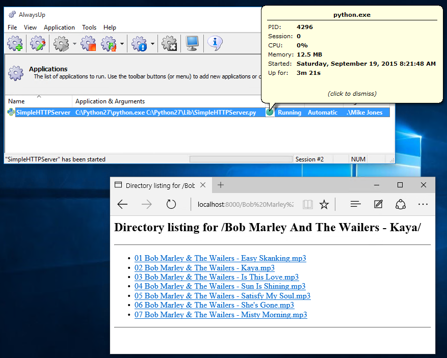Expand the Application Report dropdown arrow

pos(152,44)
